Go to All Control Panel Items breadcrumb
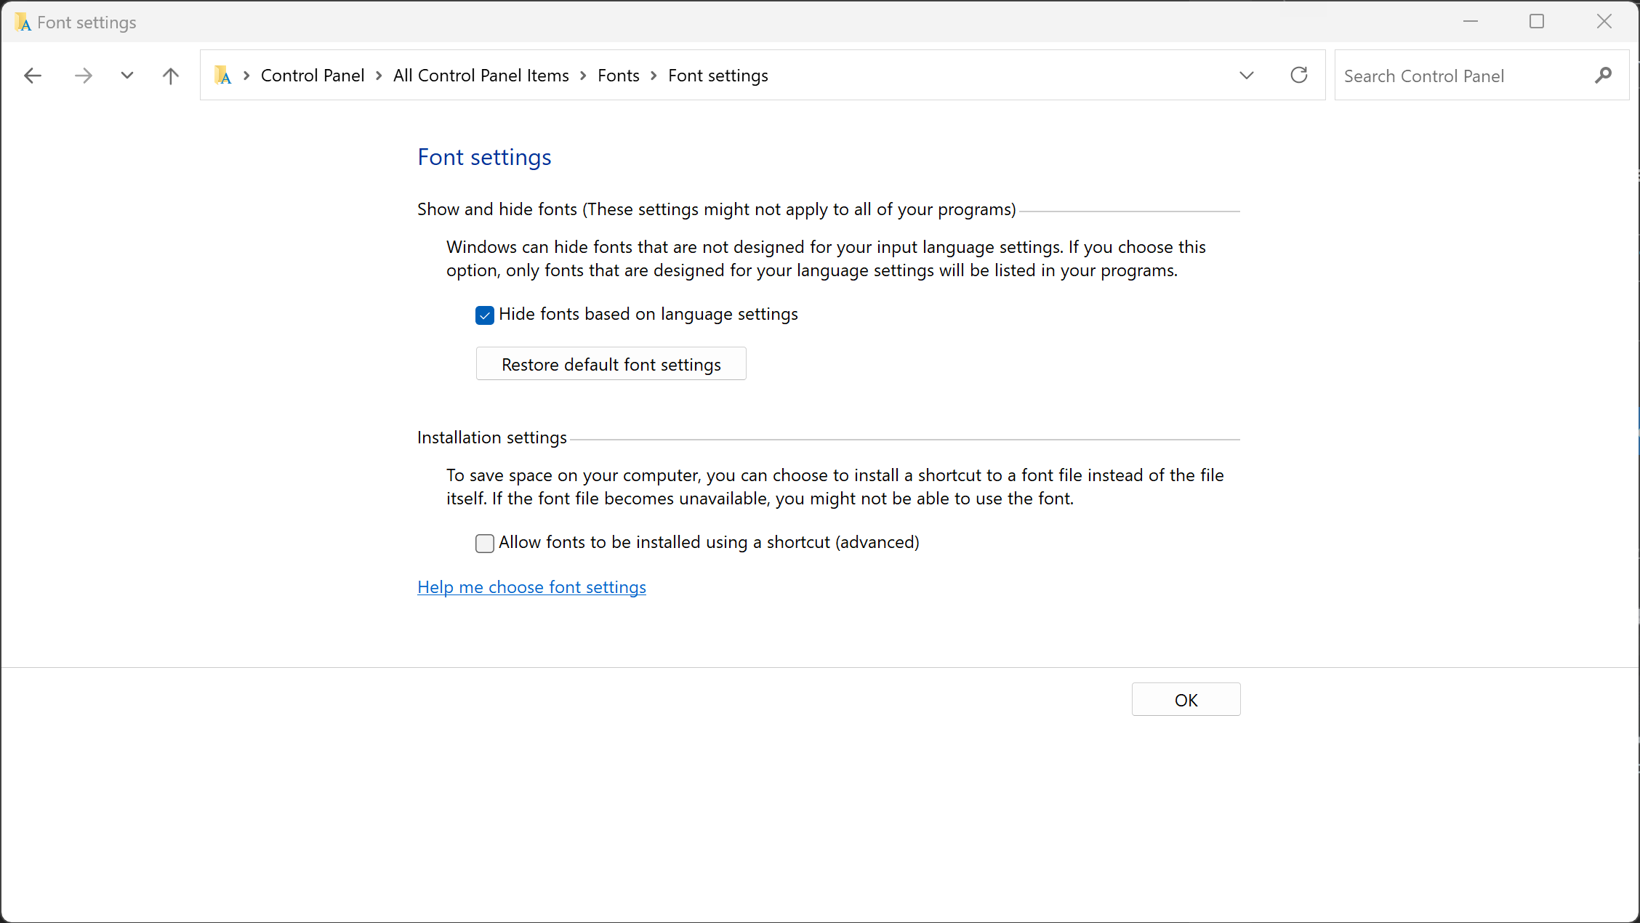This screenshot has height=923, width=1640. [481, 76]
